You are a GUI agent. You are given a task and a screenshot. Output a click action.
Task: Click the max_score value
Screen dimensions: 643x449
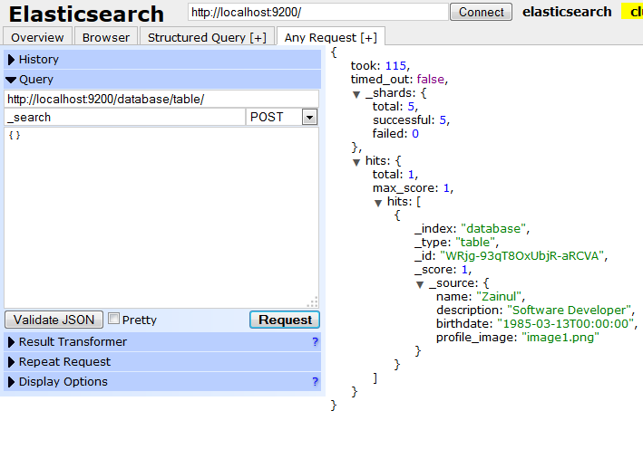[446, 188]
